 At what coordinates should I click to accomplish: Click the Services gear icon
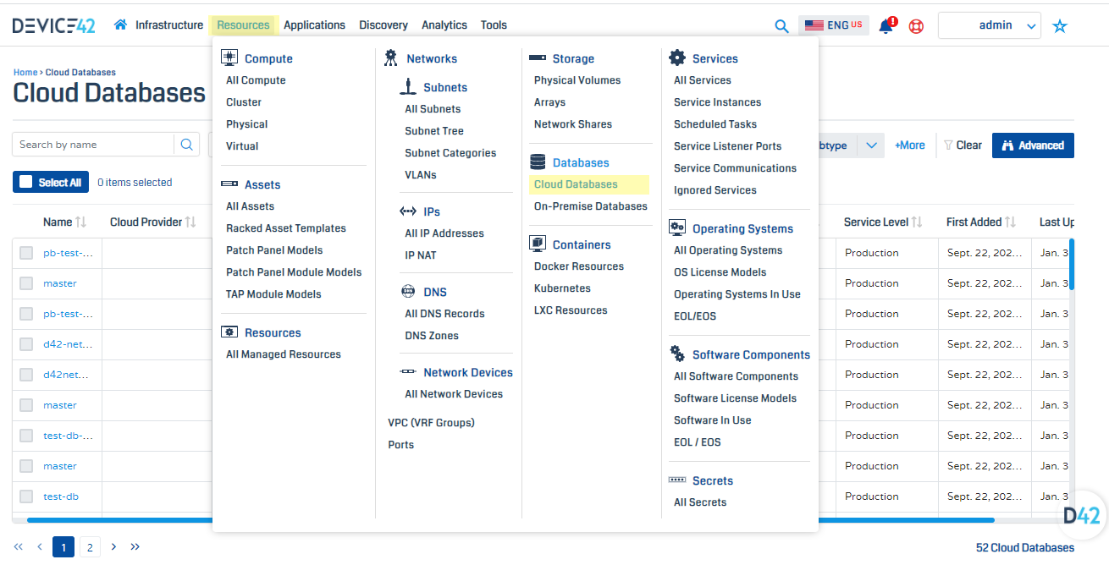pyautogui.click(x=677, y=58)
